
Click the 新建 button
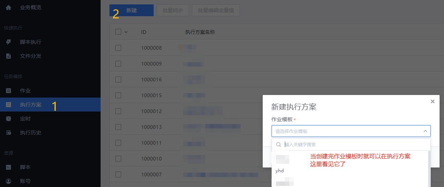pos(132,10)
